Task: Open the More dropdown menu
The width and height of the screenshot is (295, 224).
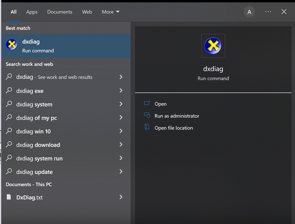Action: [x=111, y=12]
